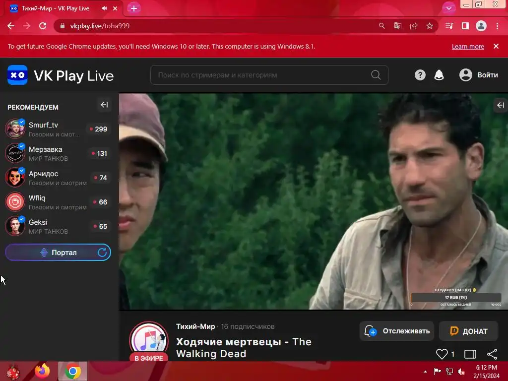Open notifications bell icon in header
Screen dimensions: 508x381
[439, 75]
